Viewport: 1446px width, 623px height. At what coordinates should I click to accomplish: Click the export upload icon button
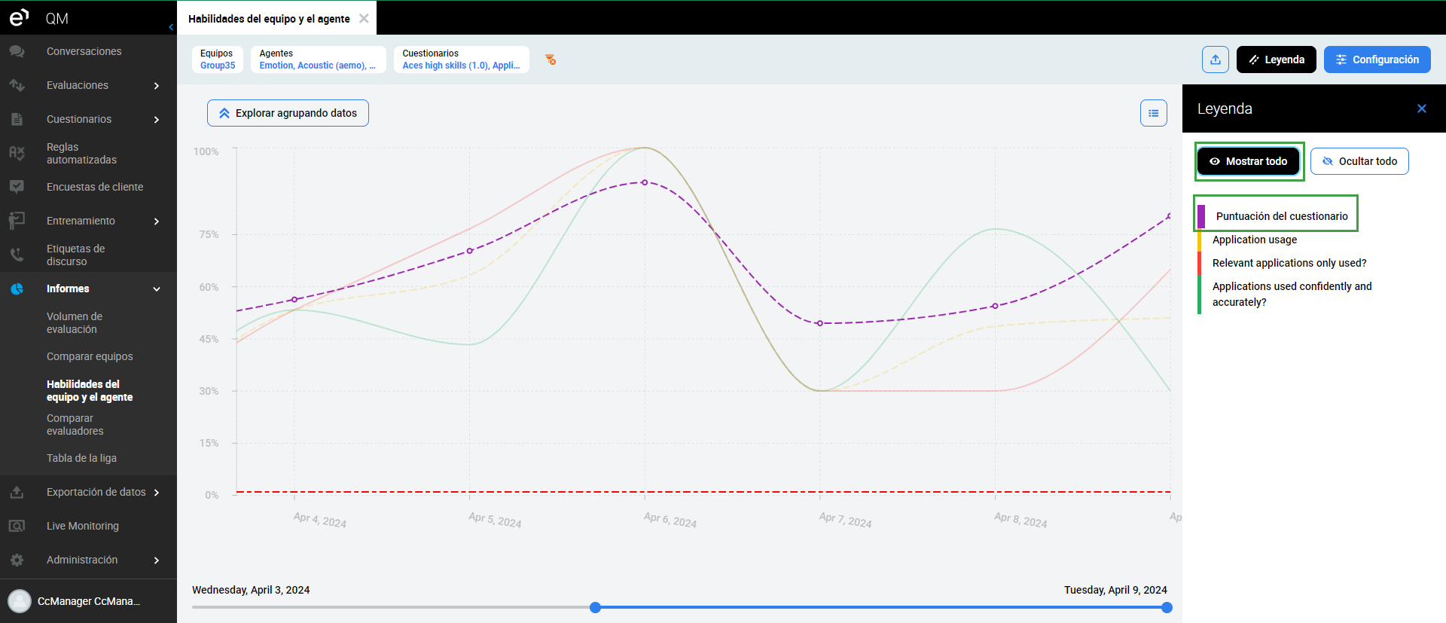pyautogui.click(x=1216, y=60)
